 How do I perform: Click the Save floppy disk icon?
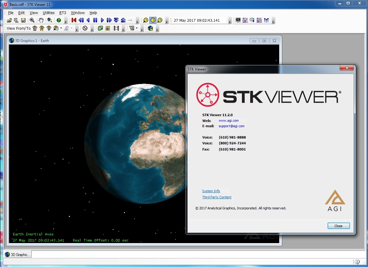(x=23, y=20)
